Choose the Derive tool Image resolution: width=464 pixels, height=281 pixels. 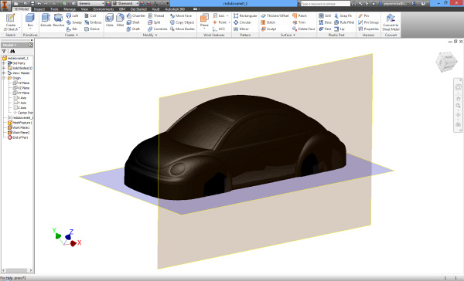(x=92, y=29)
